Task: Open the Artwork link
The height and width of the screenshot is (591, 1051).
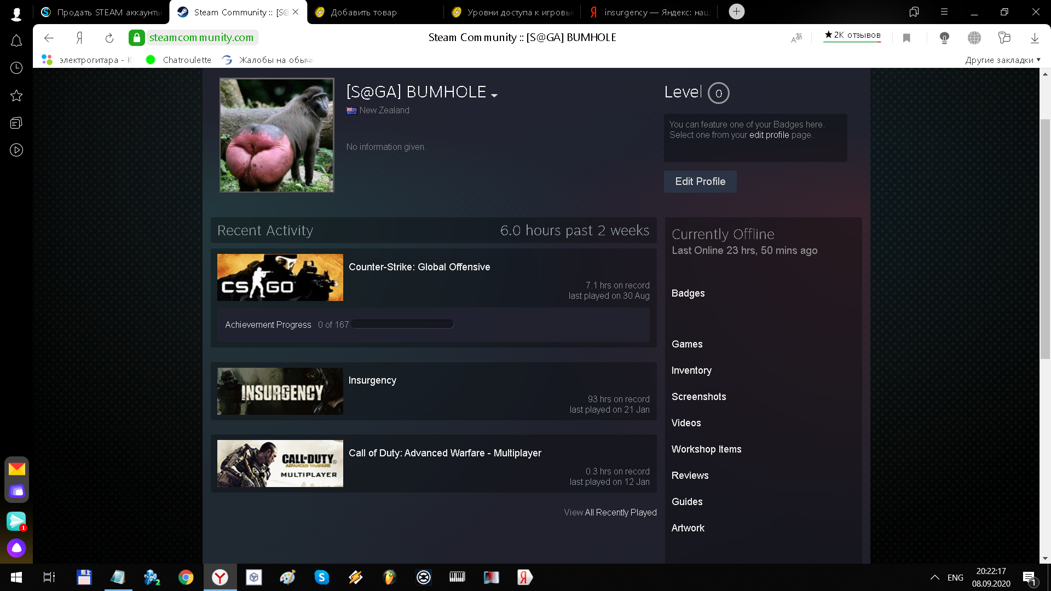Action: pyautogui.click(x=688, y=528)
